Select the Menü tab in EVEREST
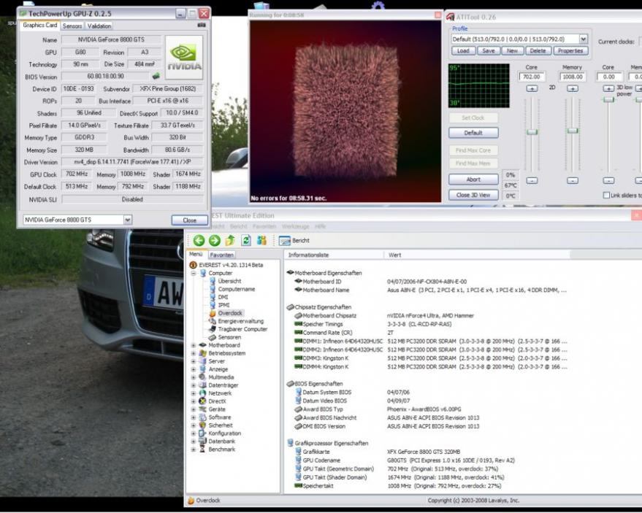Screen dimensions: 642x513 pos(196,255)
